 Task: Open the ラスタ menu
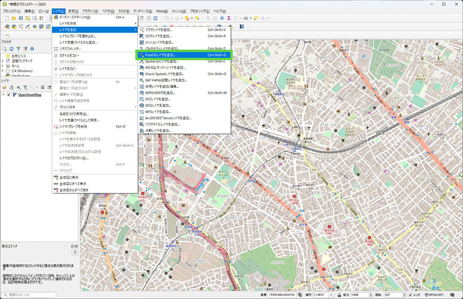[124, 11]
